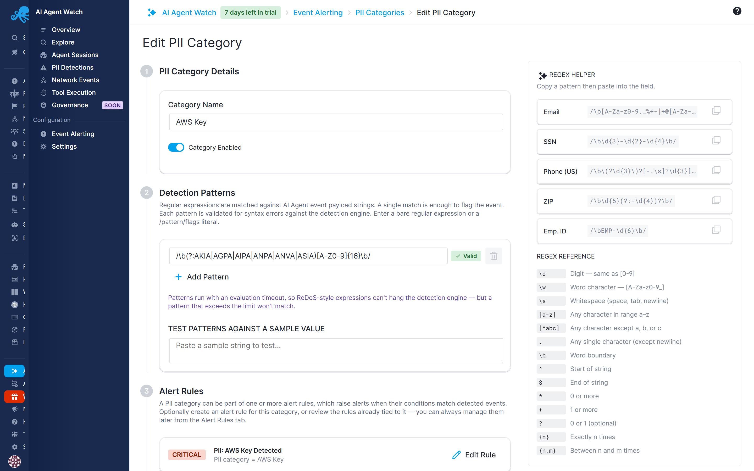Click Edit Rule for AWS Key Detected

[474, 455]
